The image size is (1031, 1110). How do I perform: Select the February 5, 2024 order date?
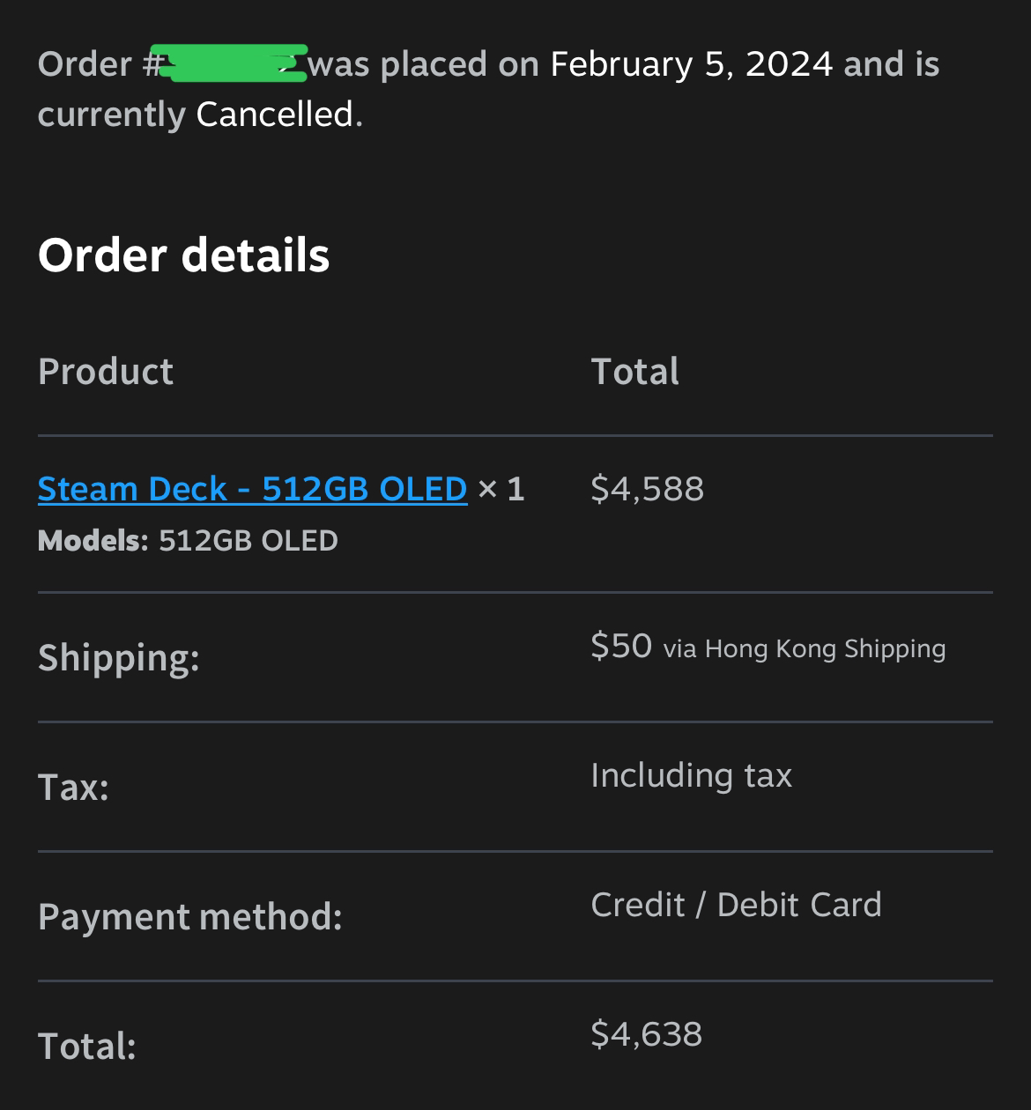(x=692, y=64)
